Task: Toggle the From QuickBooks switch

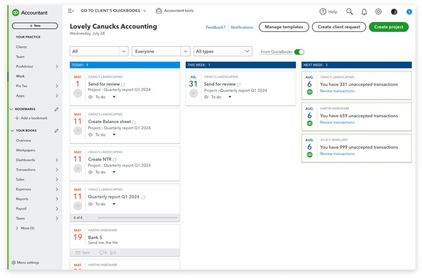Action: pyautogui.click(x=299, y=52)
